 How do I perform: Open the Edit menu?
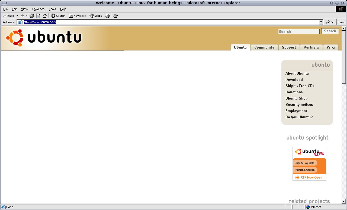pos(14,9)
